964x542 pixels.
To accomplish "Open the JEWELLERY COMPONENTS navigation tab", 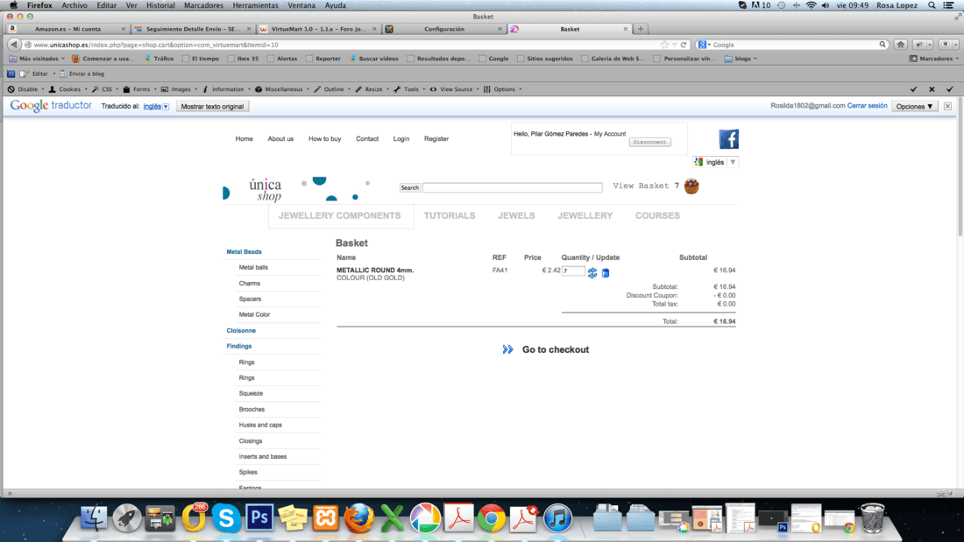I will tap(339, 215).
